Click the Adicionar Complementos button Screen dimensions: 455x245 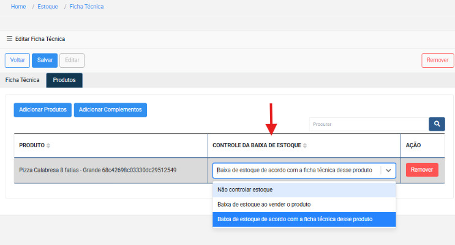point(110,109)
